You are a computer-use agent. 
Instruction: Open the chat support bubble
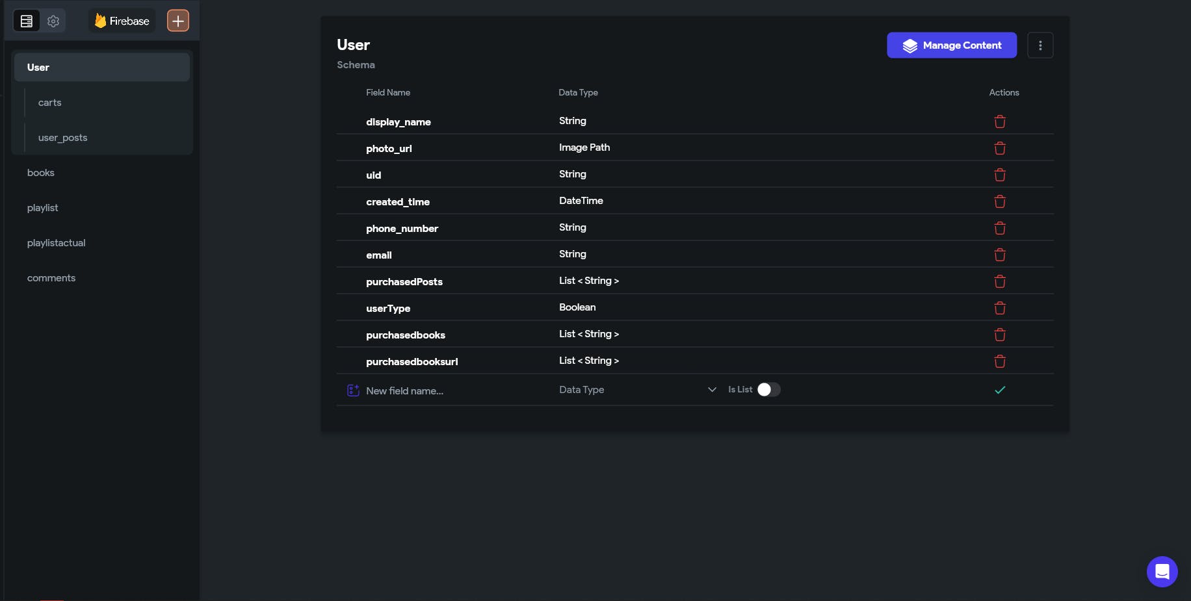click(x=1162, y=572)
